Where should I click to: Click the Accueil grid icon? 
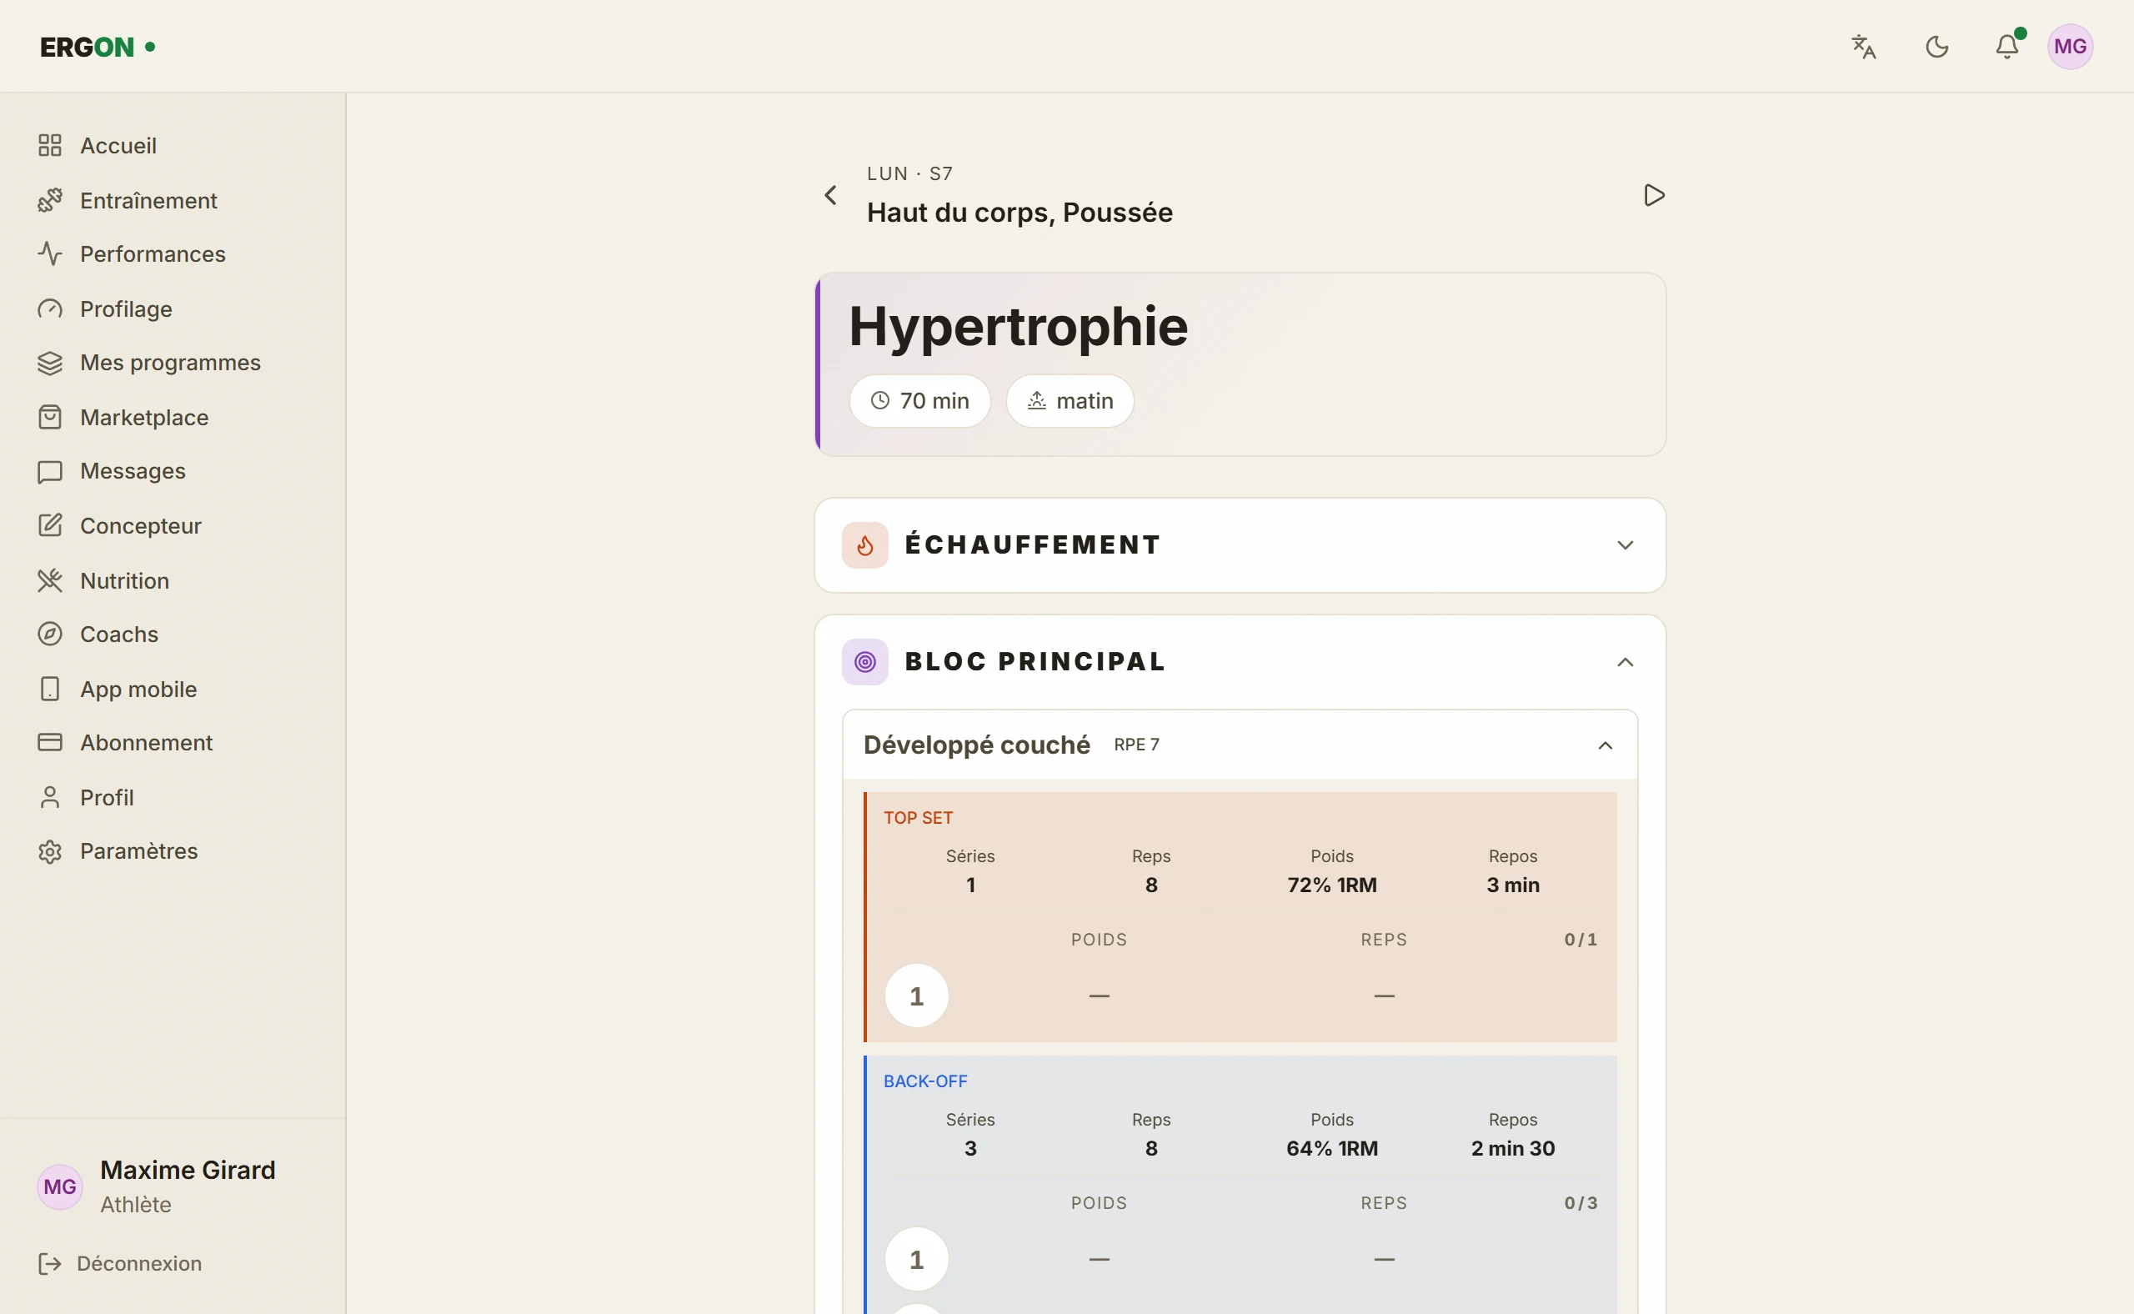(x=49, y=145)
